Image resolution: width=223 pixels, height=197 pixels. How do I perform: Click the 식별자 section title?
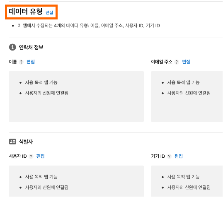(x=26, y=142)
